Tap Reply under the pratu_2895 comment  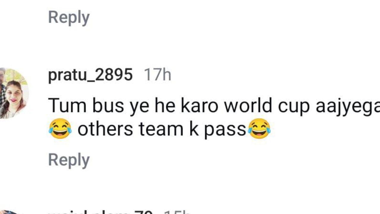[x=69, y=160]
